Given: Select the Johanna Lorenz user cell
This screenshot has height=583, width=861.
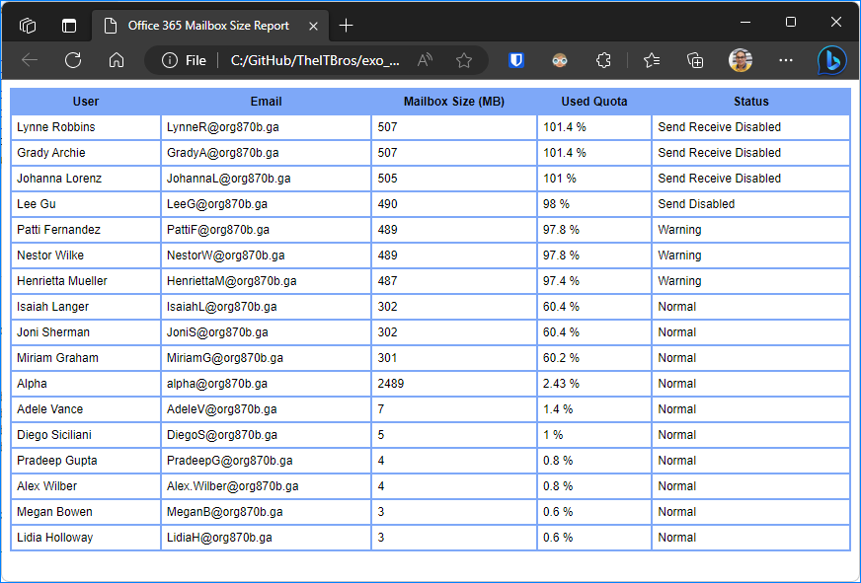Looking at the screenshot, I should (86, 179).
